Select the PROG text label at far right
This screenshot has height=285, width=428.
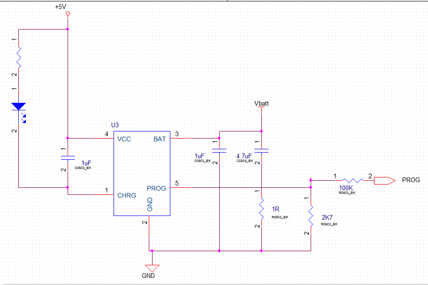[410, 179]
